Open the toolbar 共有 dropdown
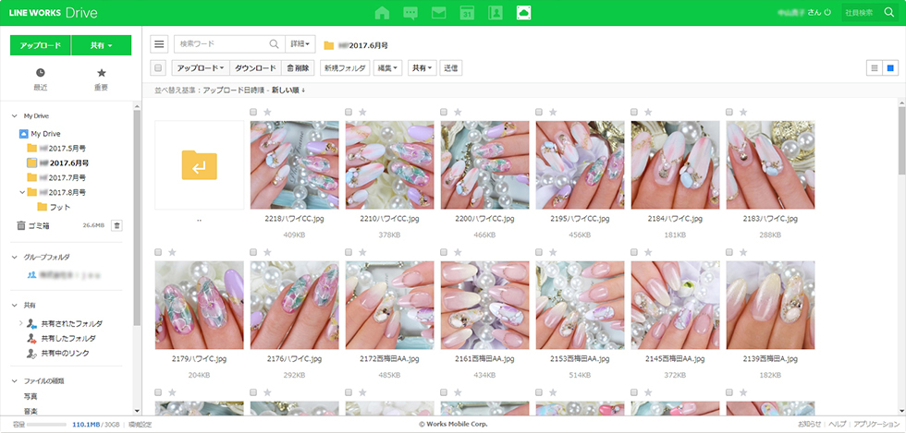The image size is (906, 433). coord(422,68)
